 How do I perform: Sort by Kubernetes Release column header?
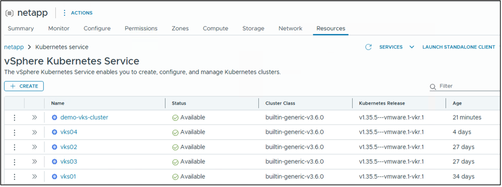pos(382,103)
